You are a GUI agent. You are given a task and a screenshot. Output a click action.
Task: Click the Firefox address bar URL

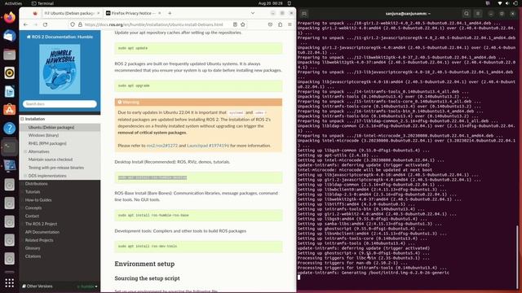[x=154, y=24]
